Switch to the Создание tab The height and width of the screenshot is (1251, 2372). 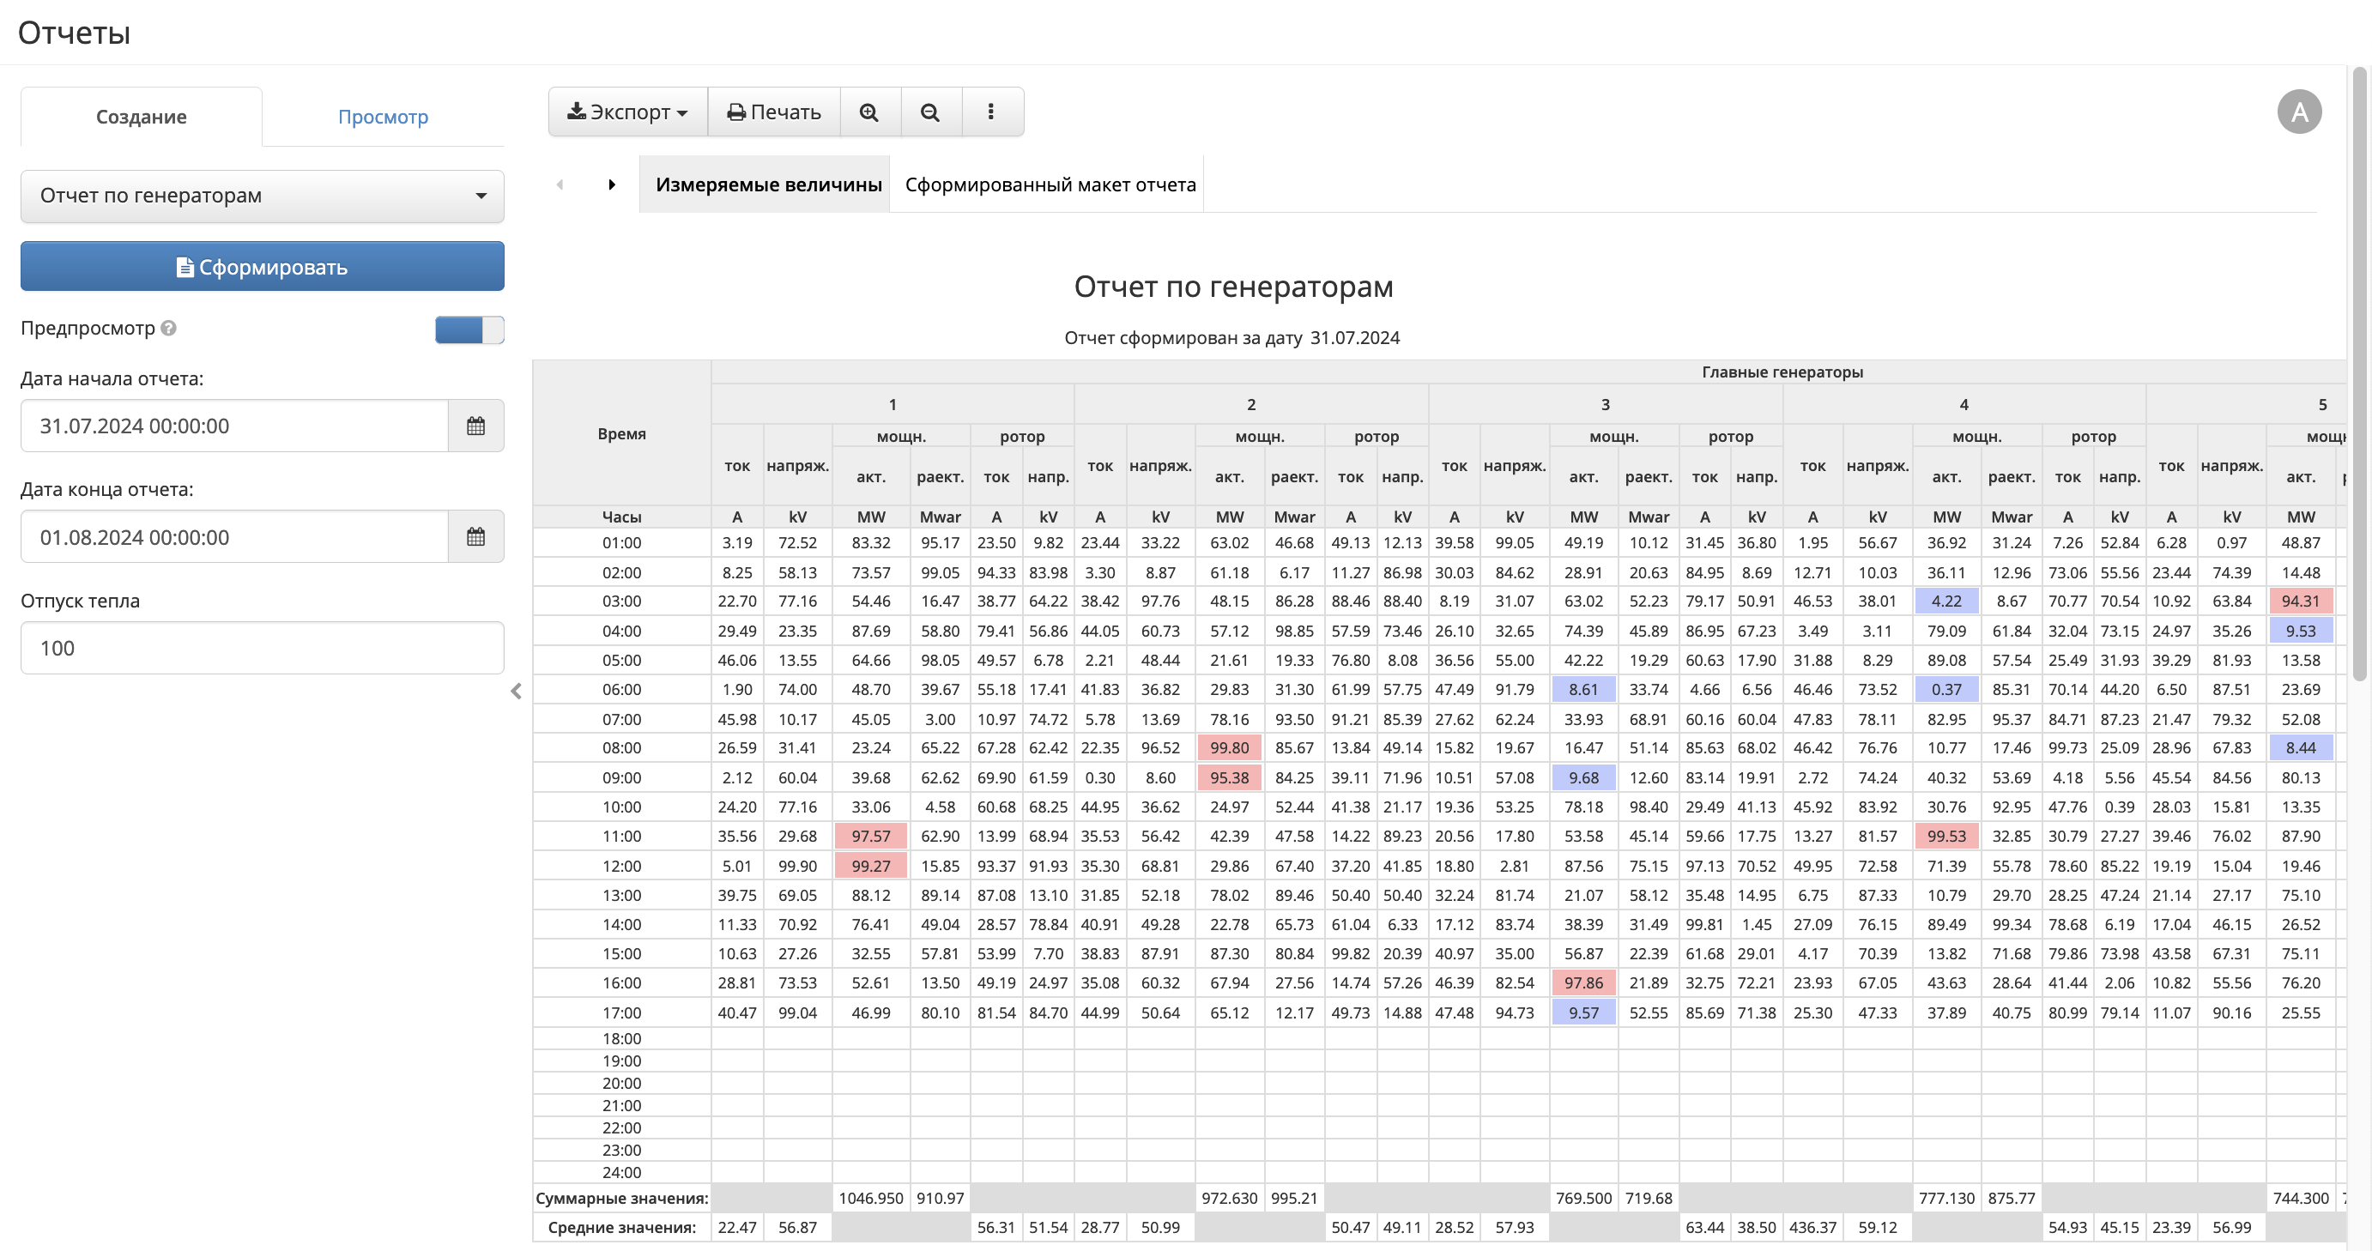[141, 117]
